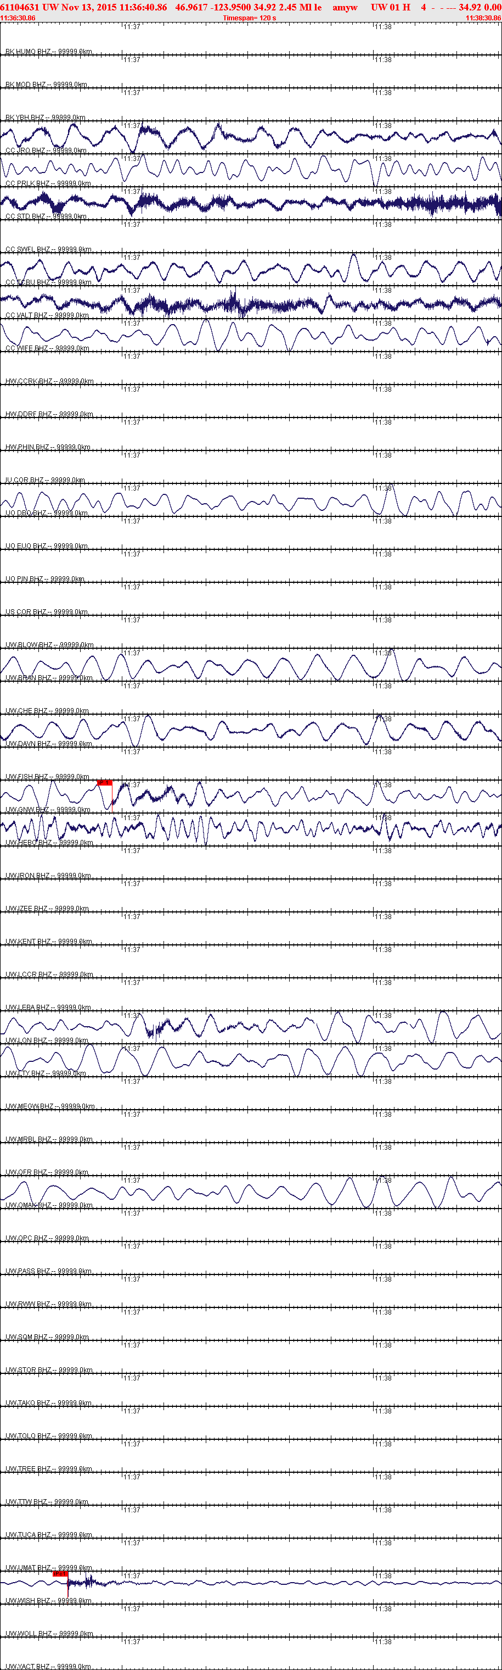
Task: Click the event ID 61104631 in header
Action: (x=19, y=7)
